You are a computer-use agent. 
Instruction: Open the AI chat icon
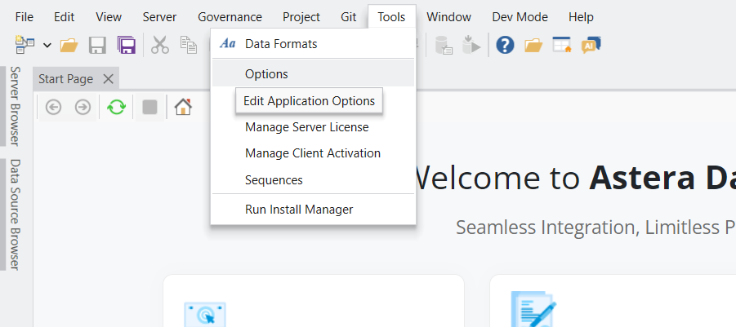[591, 45]
